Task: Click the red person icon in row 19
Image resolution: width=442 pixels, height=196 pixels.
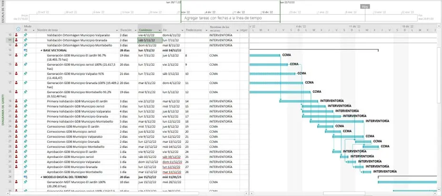Action: click(17, 101)
